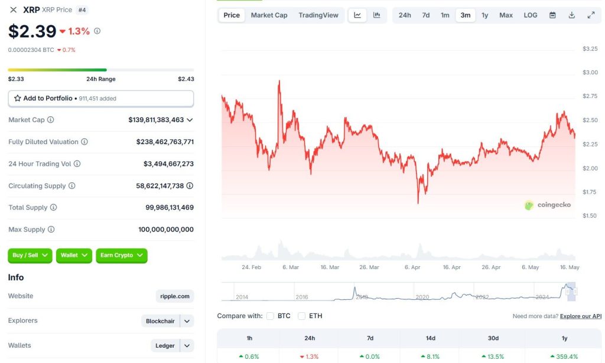Enable the BTC comparison checkbox

[x=271, y=316]
